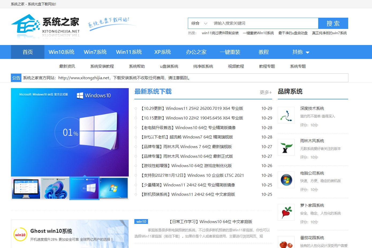This screenshot has width=372, height=248.
Task: Open 更多+ to see more system downloads
Action: tap(265, 92)
